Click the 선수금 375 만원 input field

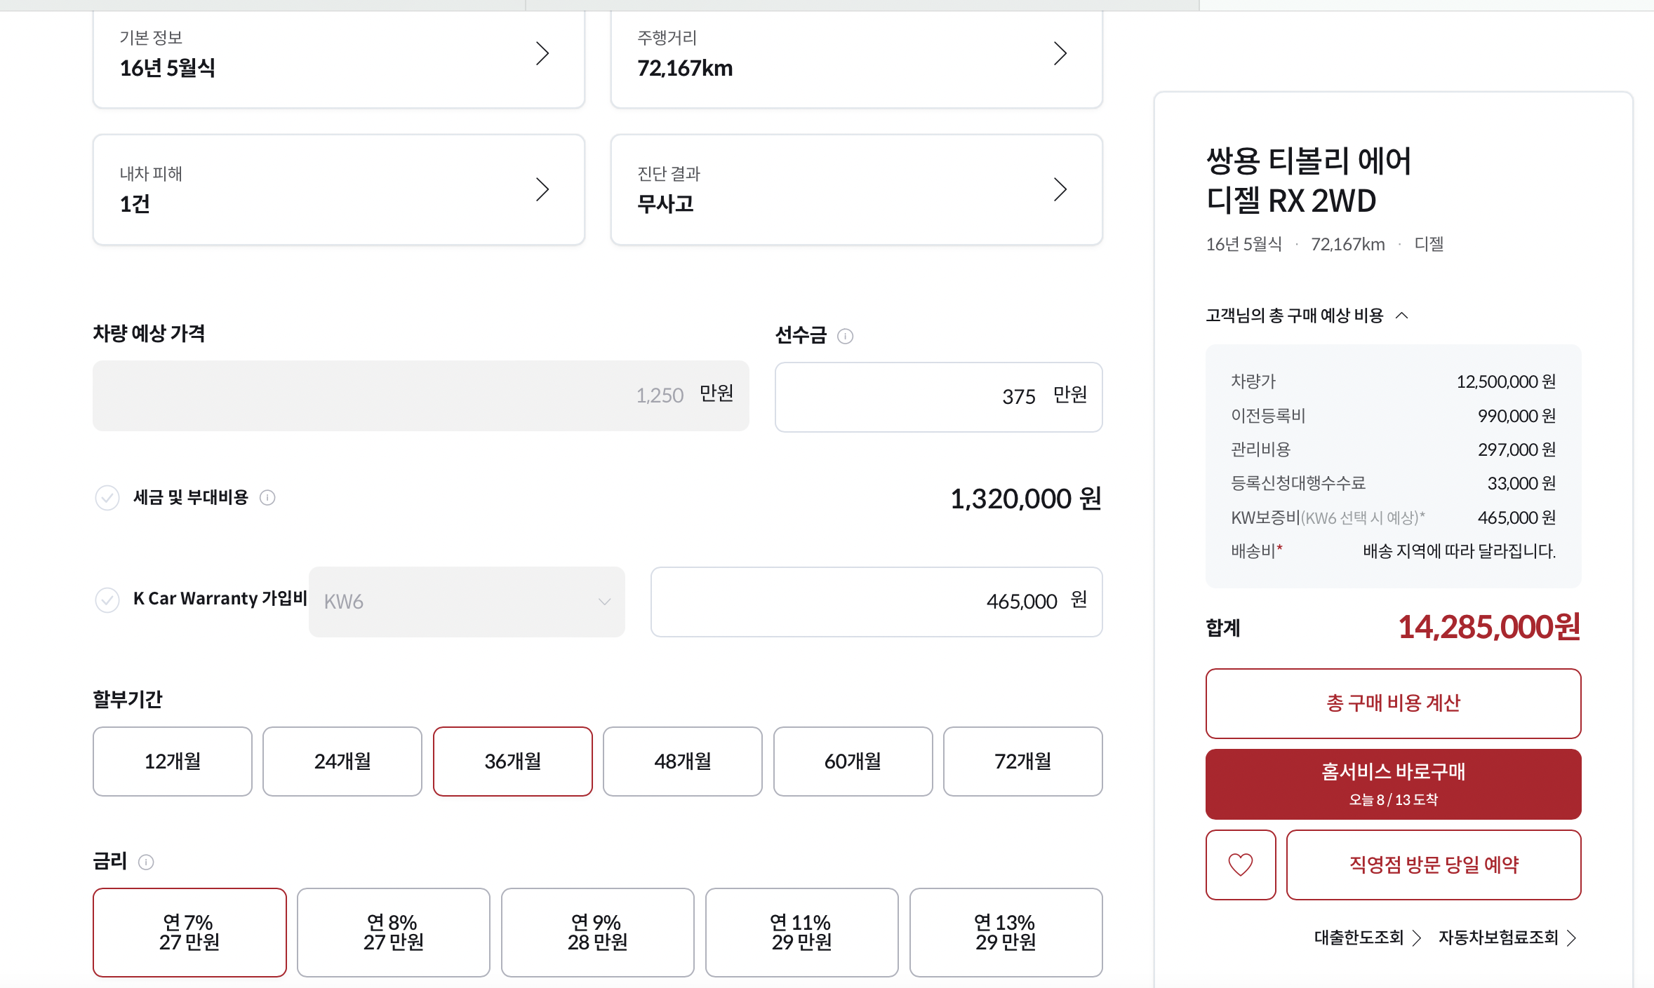pyautogui.click(x=939, y=397)
